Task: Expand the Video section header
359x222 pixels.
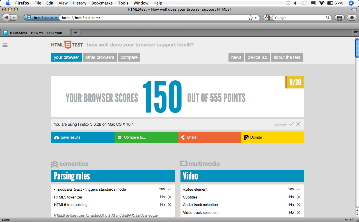Action: (242, 176)
